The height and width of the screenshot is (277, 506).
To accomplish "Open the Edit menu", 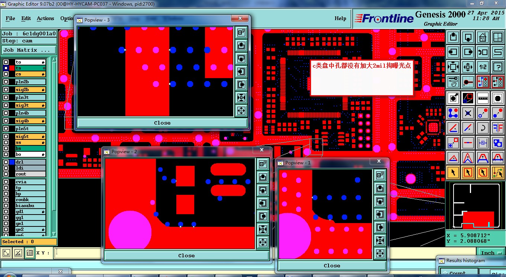I will click(26, 18).
